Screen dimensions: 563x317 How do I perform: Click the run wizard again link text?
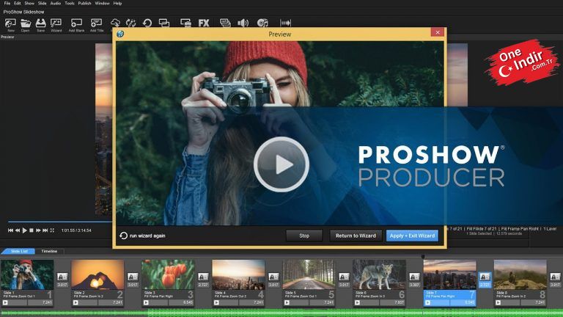click(x=147, y=236)
